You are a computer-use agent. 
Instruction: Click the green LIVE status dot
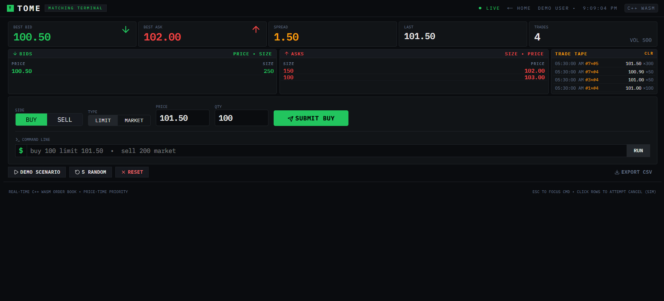480,8
